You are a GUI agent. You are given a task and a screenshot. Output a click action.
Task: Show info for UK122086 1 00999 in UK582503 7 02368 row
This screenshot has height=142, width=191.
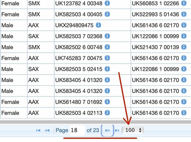[x=184, y=36]
